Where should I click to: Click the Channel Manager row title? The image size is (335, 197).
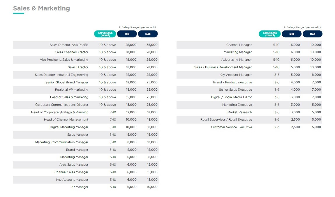(239, 45)
